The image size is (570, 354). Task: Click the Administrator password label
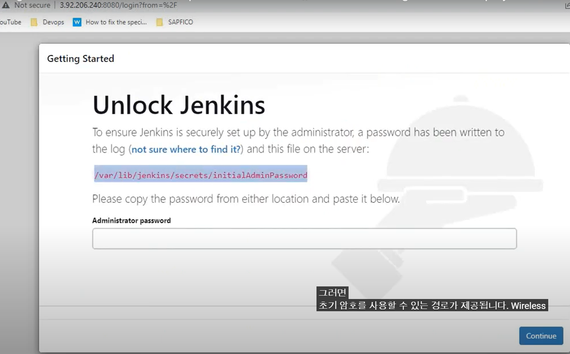click(131, 220)
